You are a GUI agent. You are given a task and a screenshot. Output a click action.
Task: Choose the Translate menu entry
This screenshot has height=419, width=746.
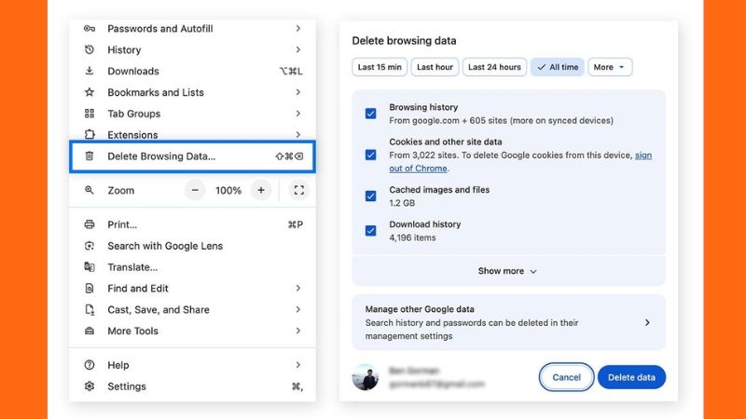point(192,267)
